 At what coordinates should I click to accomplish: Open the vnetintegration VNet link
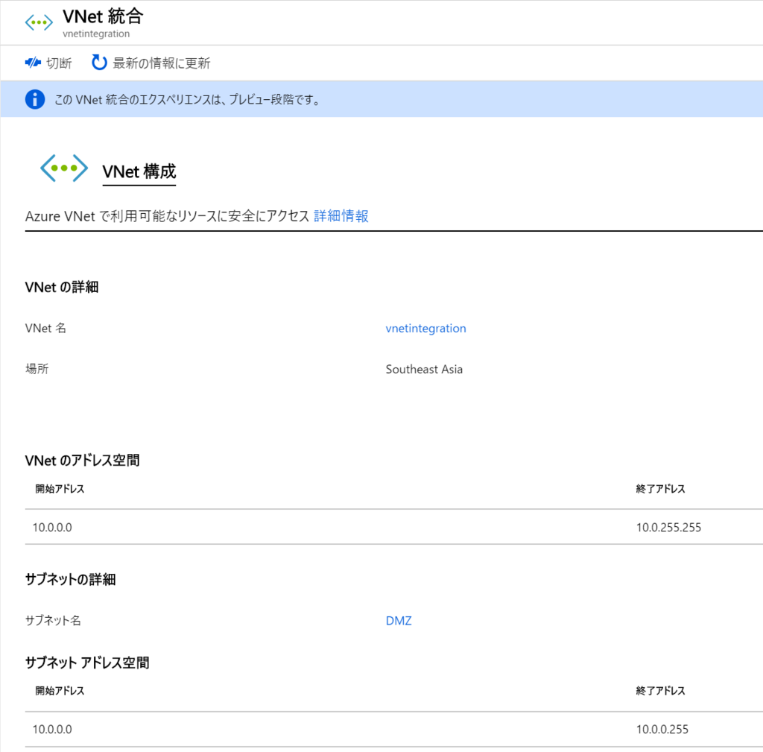point(425,328)
